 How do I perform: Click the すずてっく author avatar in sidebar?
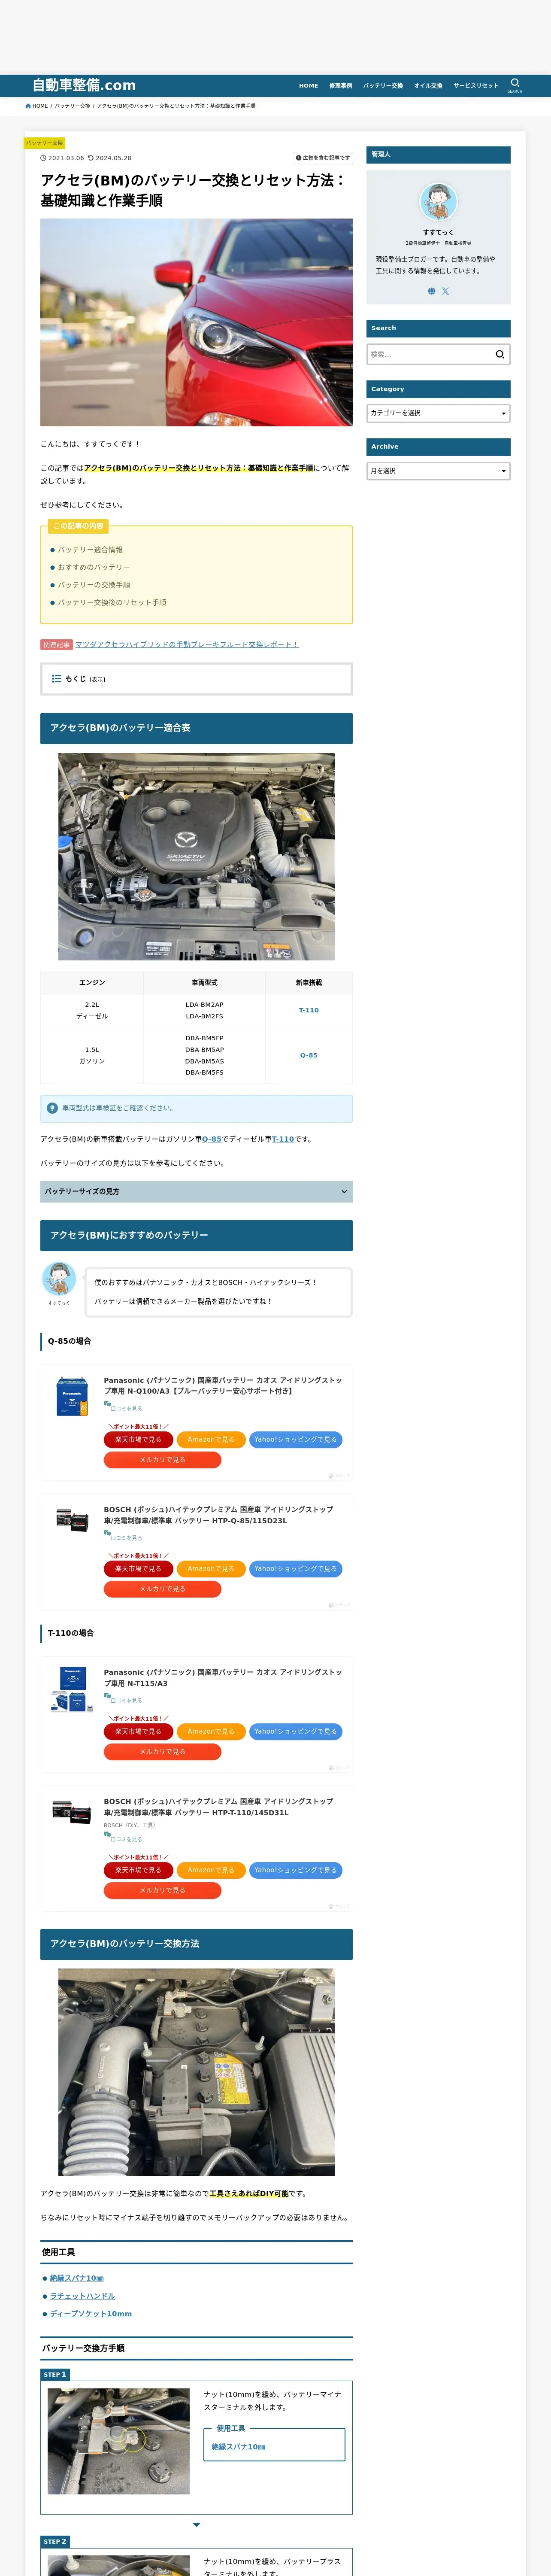[x=438, y=202]
